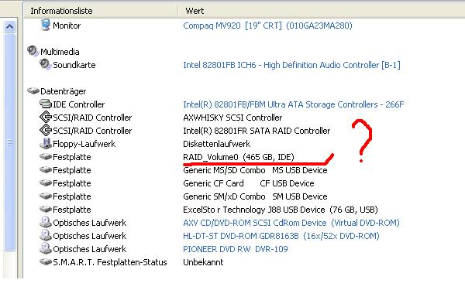Click the Intel SATA RAID Controller row icon
Image resolution: width=465 pixels, height=297 pixels.
tap(46, 130)
